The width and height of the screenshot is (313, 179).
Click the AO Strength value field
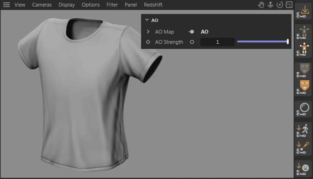pyautogui.click(x=218, y=42)
